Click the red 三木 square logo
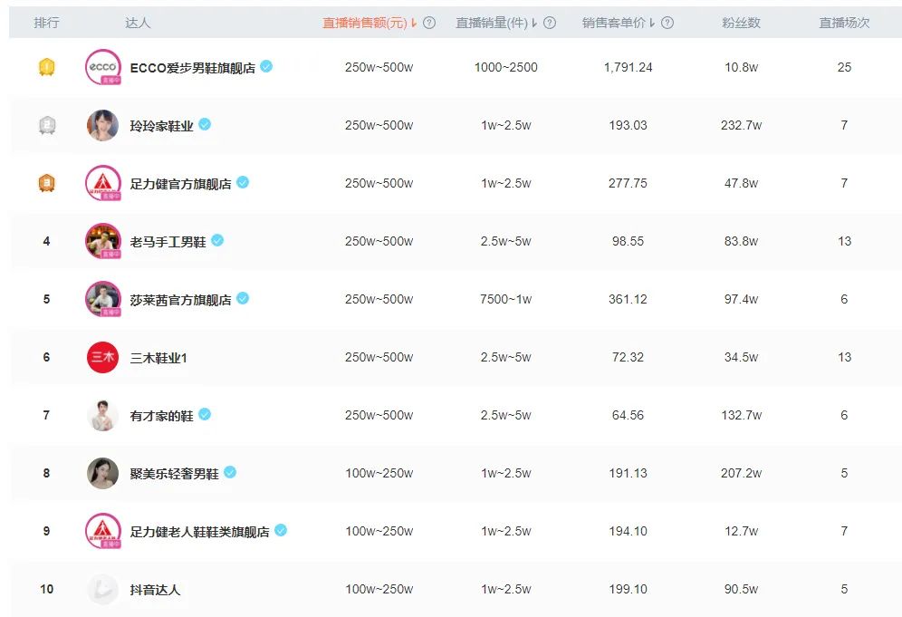This screenshot has height=617, width=902. [x=102, y=357]
